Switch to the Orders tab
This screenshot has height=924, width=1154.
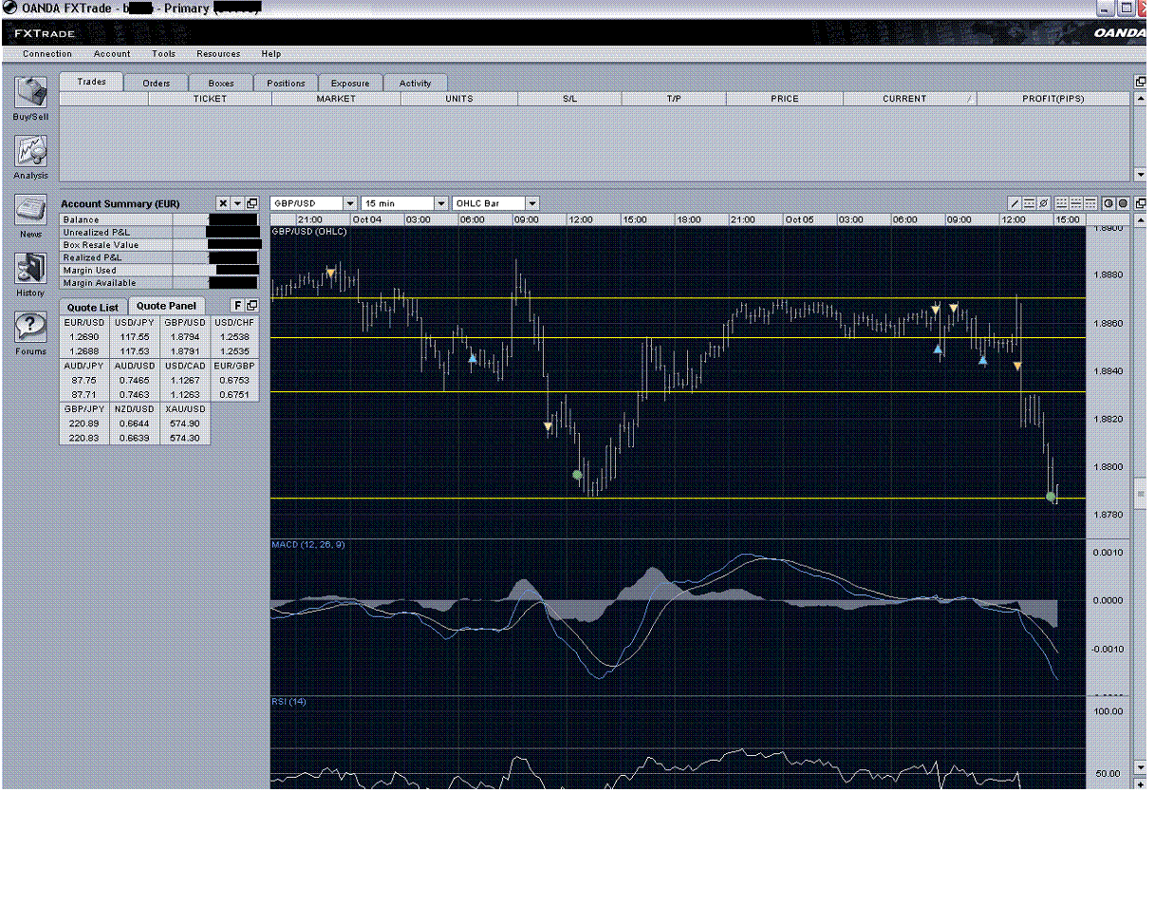(x=157, y=83)
